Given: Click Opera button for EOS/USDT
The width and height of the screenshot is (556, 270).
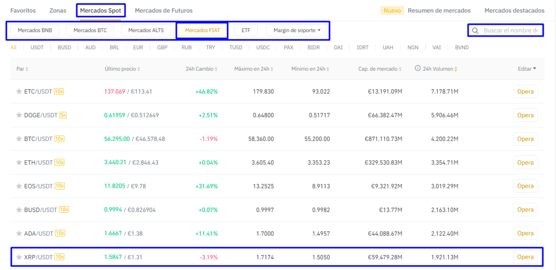Looking at the screenshot, I should 525,186.
